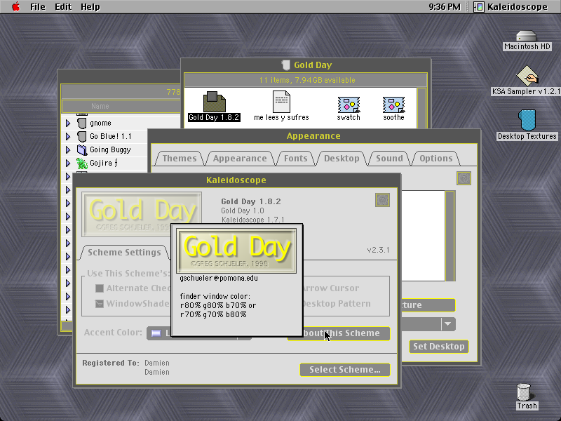Select the Gold Day 1.8.2 scheme file icon
561x421 pixels.
(214, 102)
